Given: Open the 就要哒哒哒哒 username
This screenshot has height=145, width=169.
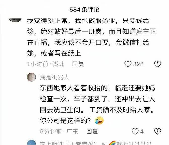Looking at the screenshot, I should point(134,143).
